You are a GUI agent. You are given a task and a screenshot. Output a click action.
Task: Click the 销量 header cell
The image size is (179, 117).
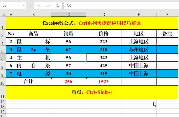coord(68,34)
